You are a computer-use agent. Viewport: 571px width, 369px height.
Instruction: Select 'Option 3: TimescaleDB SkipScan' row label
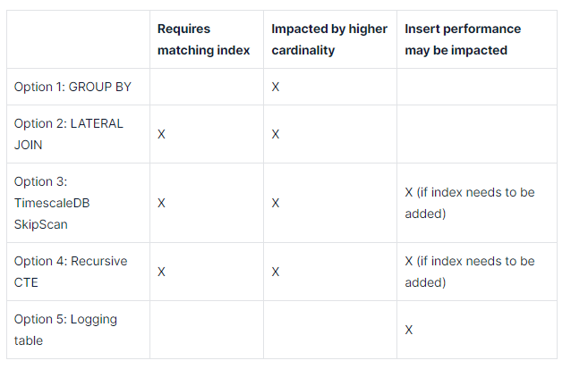52,203
